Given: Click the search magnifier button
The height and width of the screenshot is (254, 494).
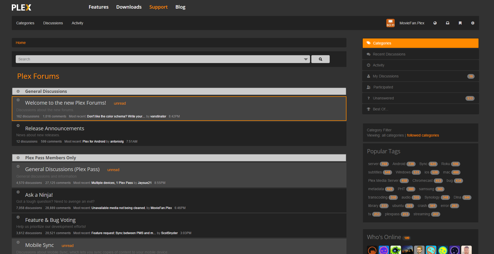Looking at the screenshot, I should click(320, 59).
